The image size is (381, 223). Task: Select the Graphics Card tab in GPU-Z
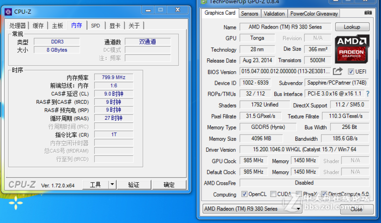tap(220, 13)
